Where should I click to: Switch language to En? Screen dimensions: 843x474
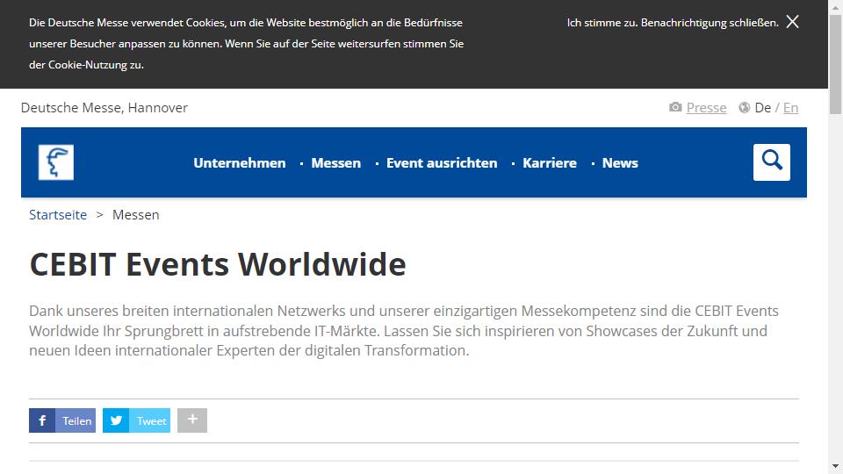click(x=790, y=107)
